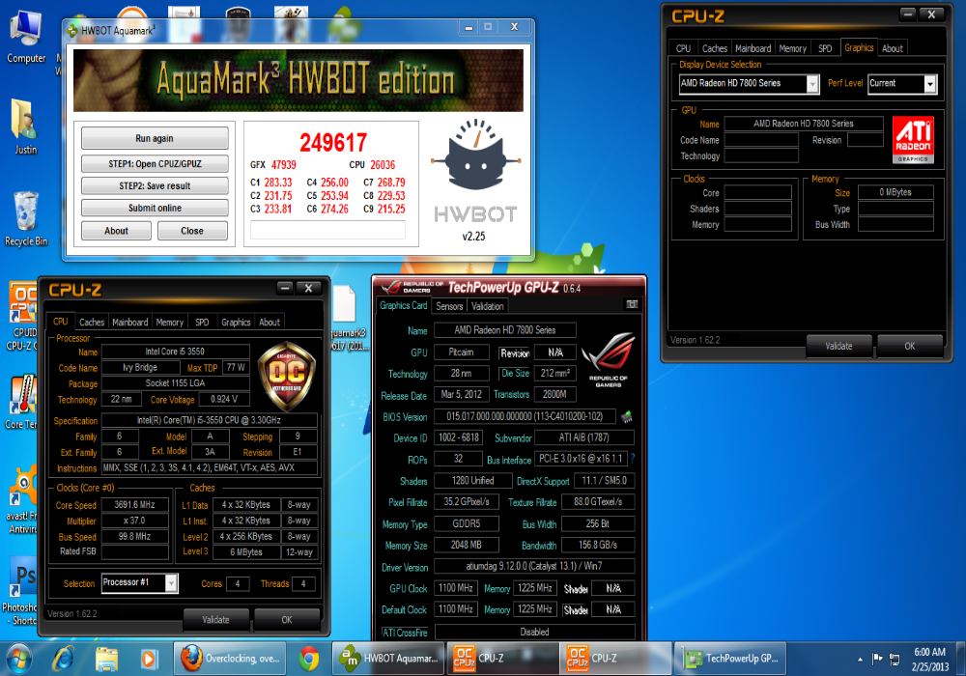The height and width of the screenshot is (676, 966).
Task: Switch to Firefox Overclocking taskbar item
Action: [230, 659]
